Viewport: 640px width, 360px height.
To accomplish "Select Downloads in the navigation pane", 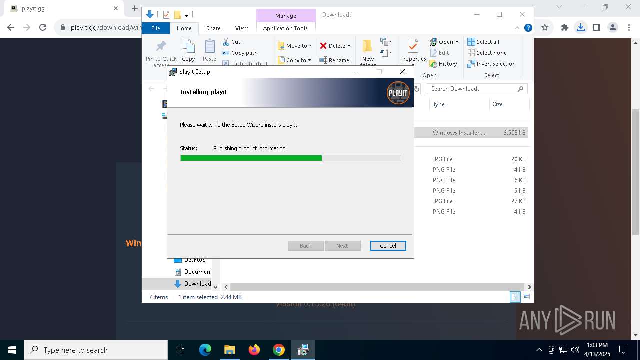I will [x=193, y=284].
